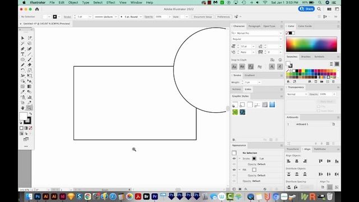
Task: Click the Transparency Opacity 100% field
Action: (x=326, y=94)
